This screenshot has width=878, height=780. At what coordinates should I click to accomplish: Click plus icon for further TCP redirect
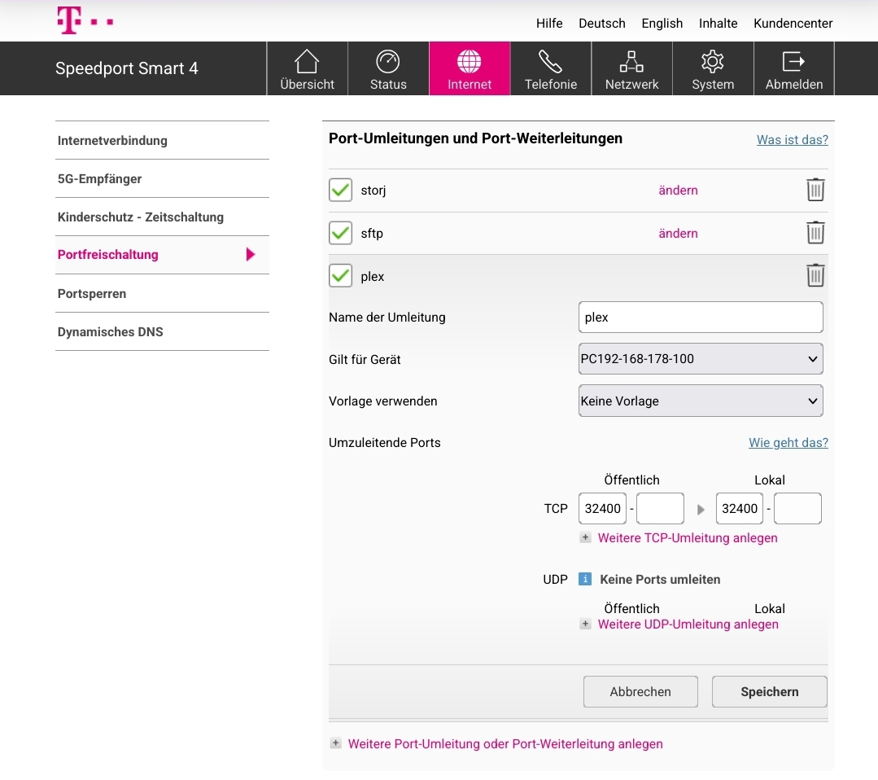coord(585,537)
